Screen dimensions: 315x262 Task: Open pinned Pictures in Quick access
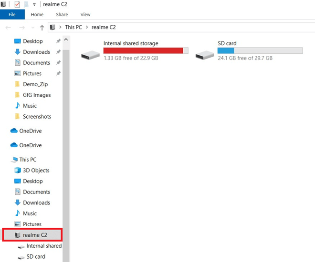click(x=32, y=73)
